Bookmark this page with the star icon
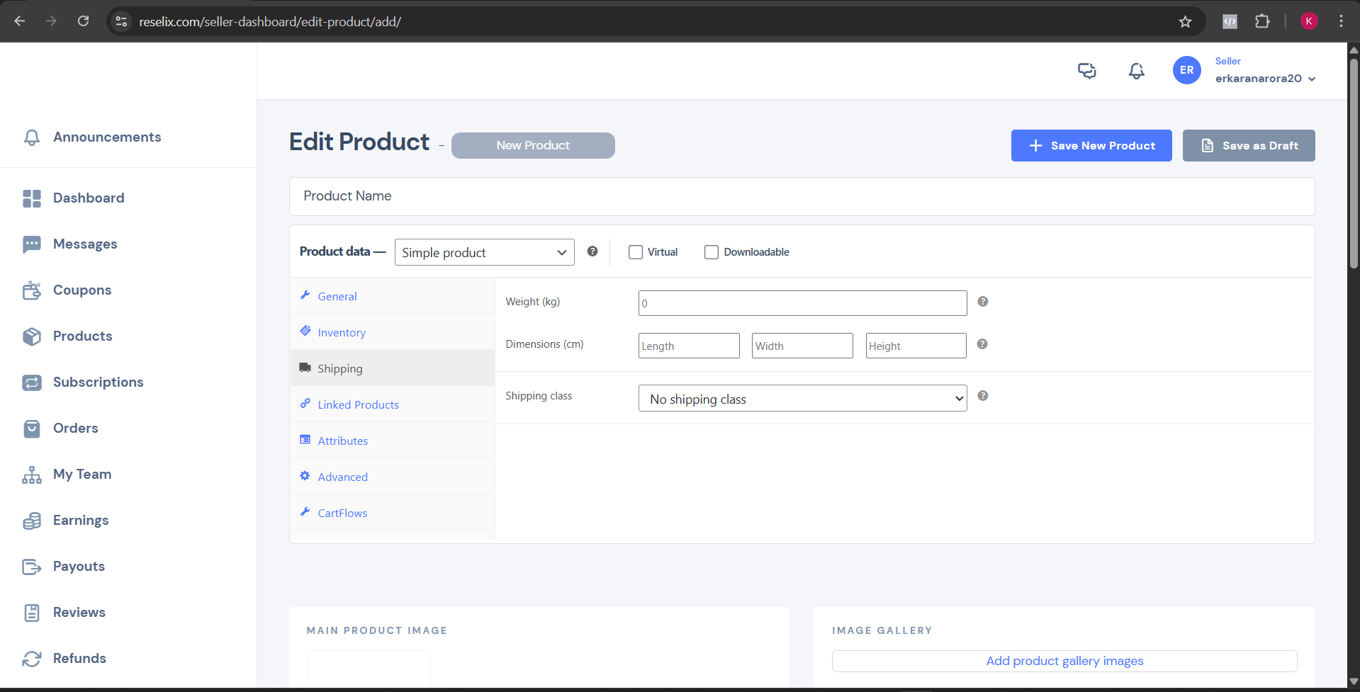Viewport: 1360px width, 692px height. click(x=1185, y=21)
